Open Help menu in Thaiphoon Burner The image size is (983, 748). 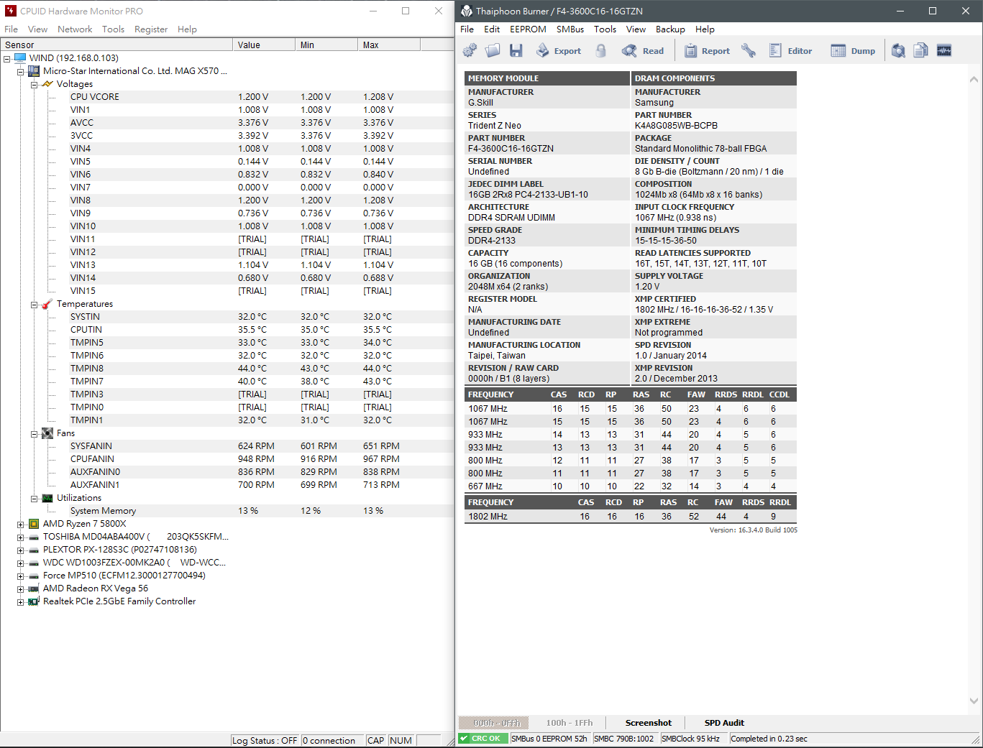click(x=705, y=29)
